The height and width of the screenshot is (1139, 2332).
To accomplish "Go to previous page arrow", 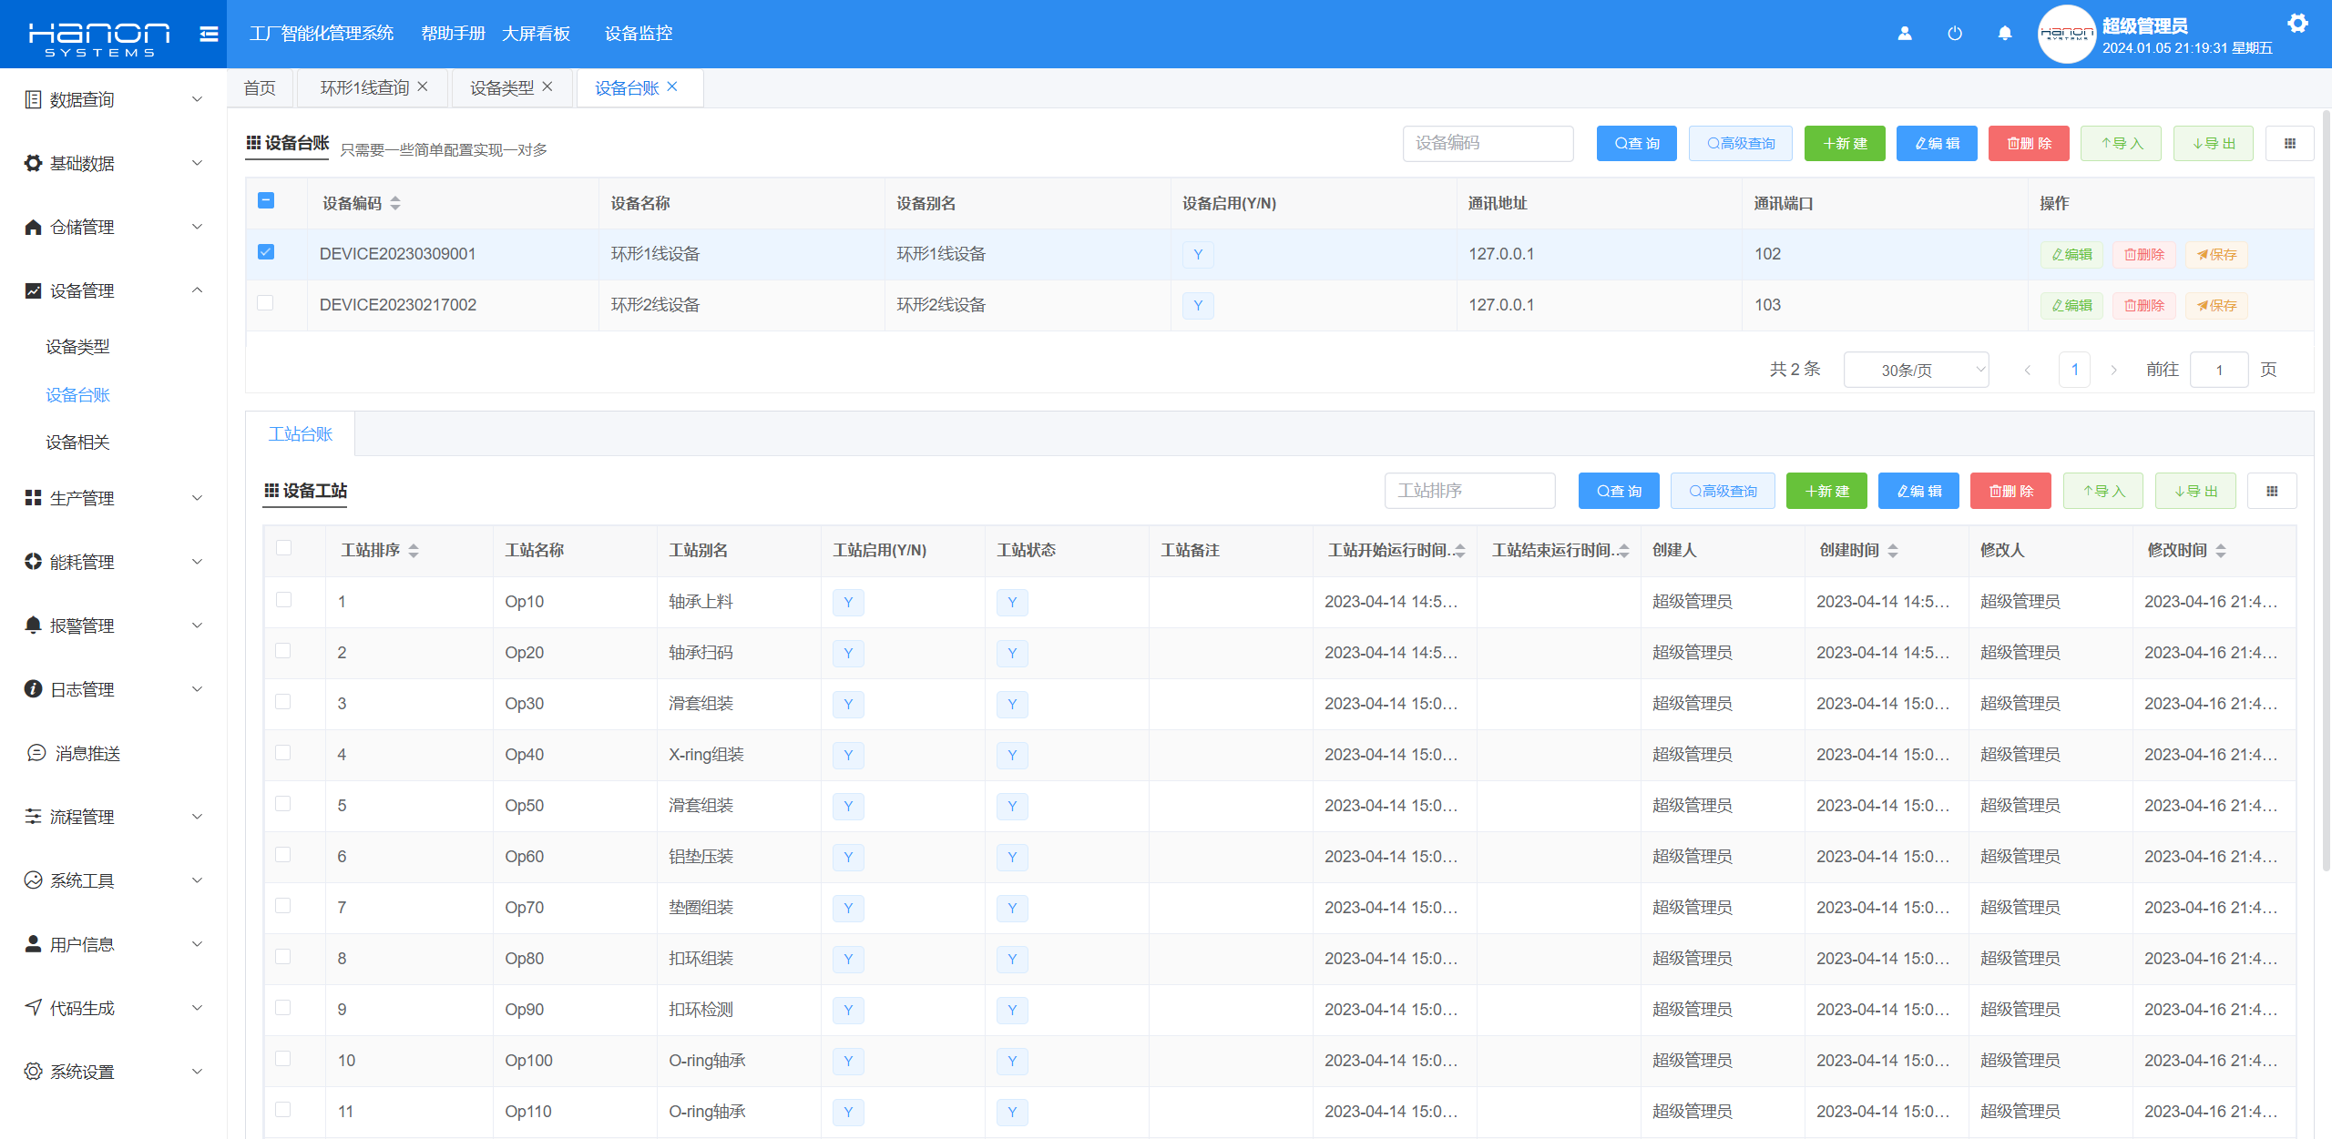I will pyautogui.click(x=2027, y=370).
